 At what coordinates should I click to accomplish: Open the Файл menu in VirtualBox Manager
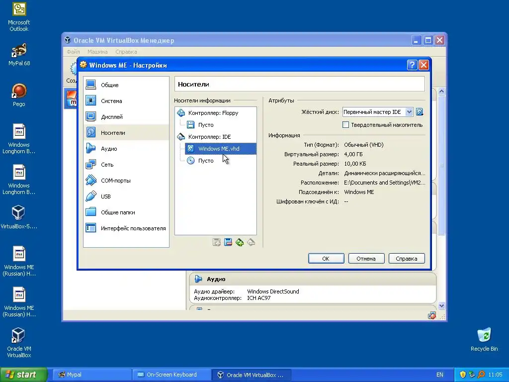click(74, 52)
